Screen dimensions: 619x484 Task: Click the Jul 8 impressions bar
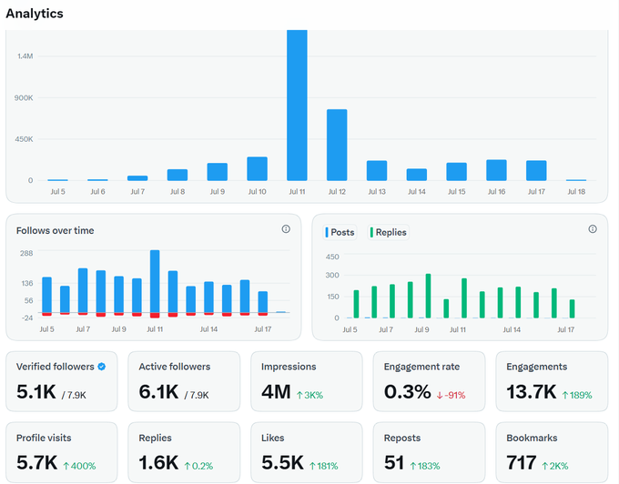(178, 175)
